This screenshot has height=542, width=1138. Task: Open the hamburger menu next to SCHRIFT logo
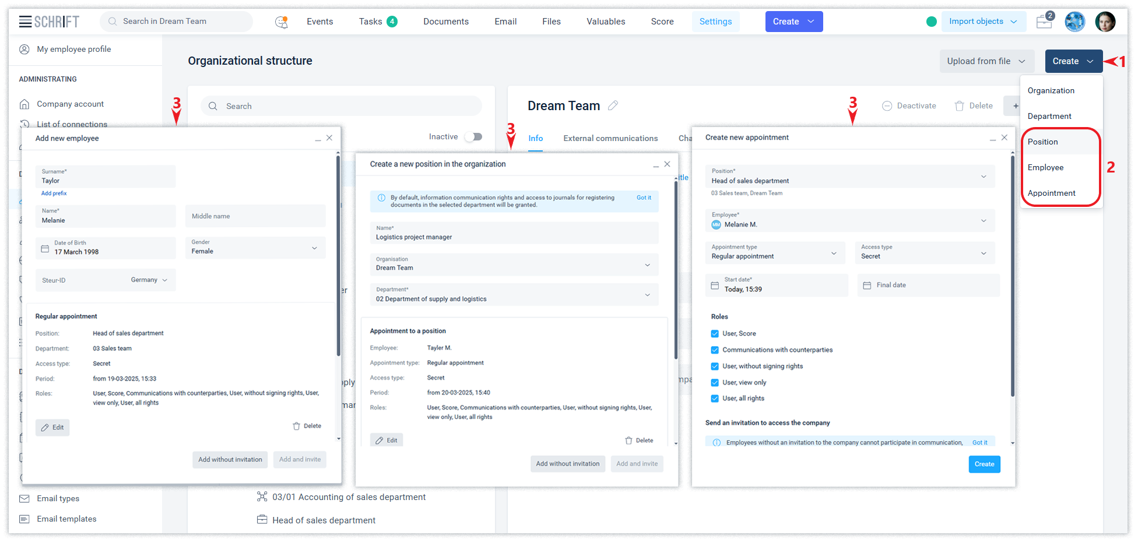[25, 22]
